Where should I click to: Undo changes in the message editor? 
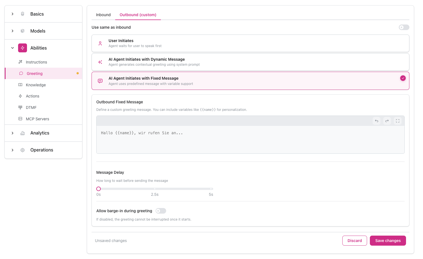click(377, 121)
